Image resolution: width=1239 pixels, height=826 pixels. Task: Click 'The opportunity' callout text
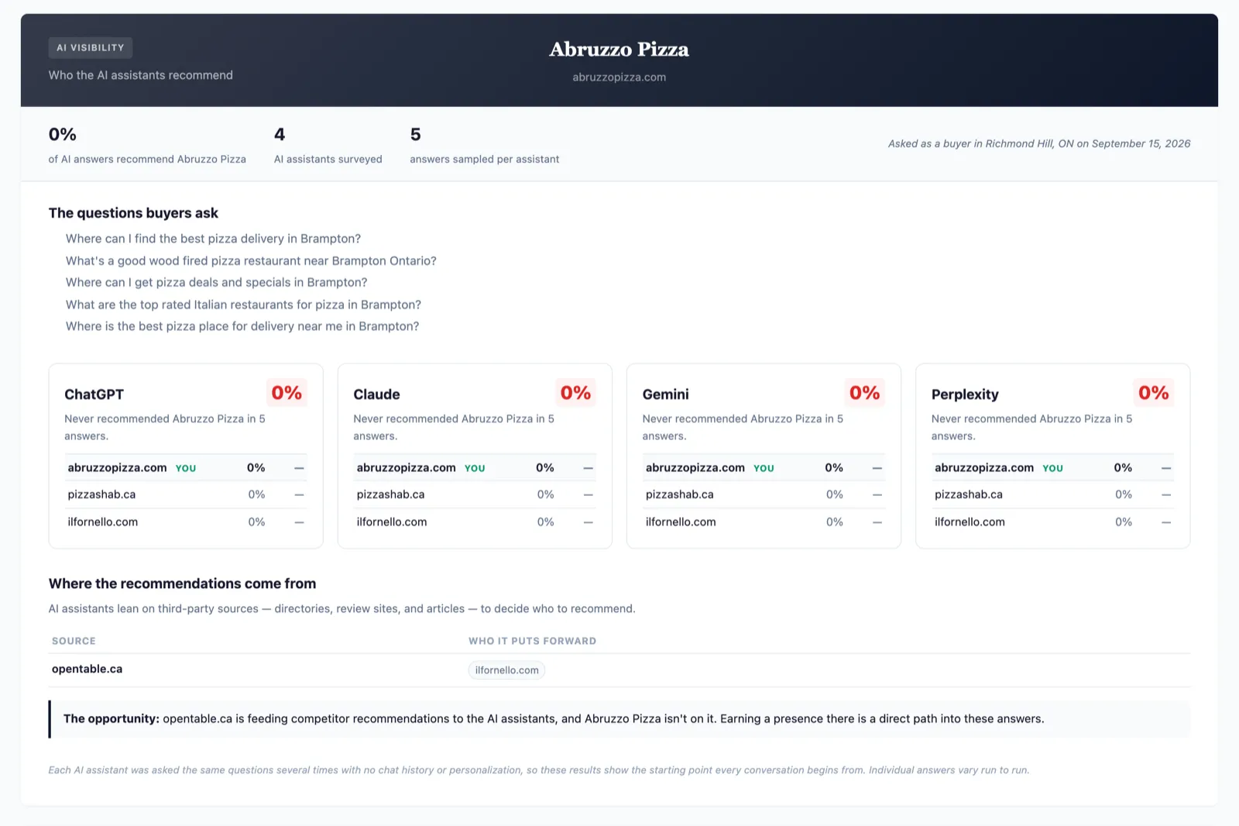tap(554, 719)
